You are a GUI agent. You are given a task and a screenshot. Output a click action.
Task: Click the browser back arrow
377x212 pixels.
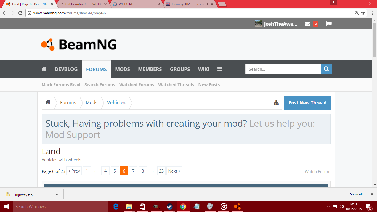pyautogui.click(x=5, y=13)
